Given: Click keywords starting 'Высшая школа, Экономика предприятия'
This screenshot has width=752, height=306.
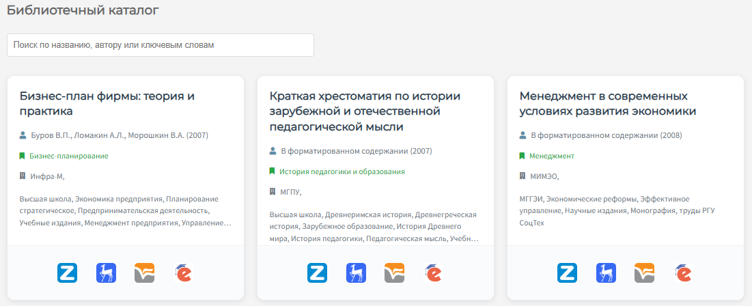Looking at the screenshot, I should pos(126,211).
